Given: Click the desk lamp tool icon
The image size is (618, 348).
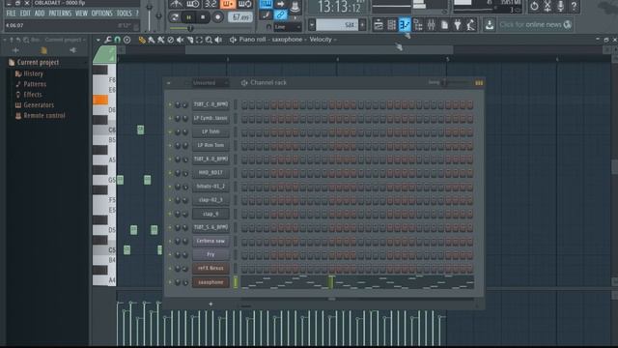Looking at the screenshot, I should click(471, 25).
